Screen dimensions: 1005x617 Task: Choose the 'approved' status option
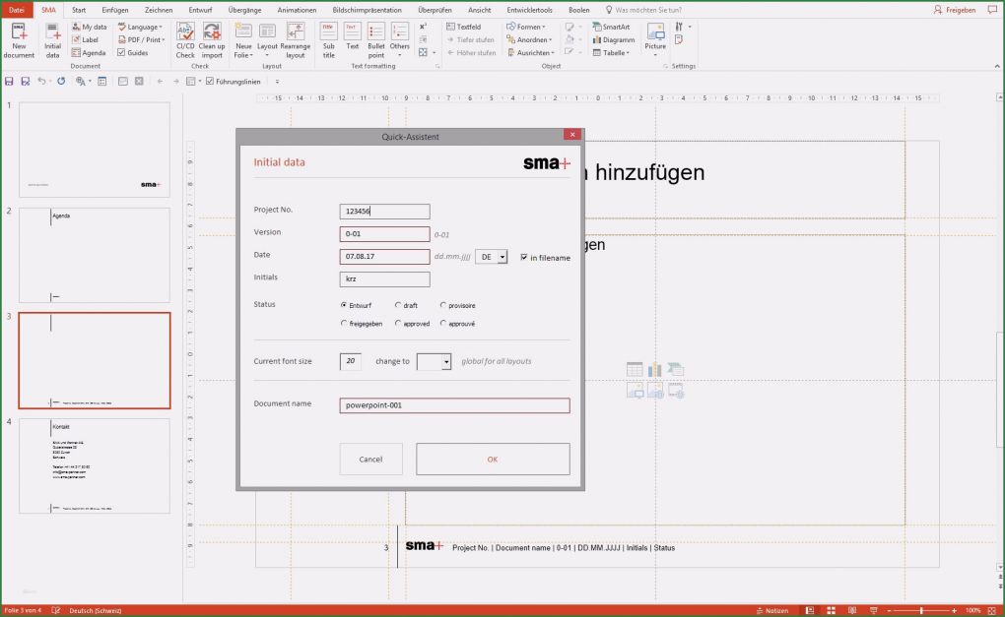click(398, 323)
